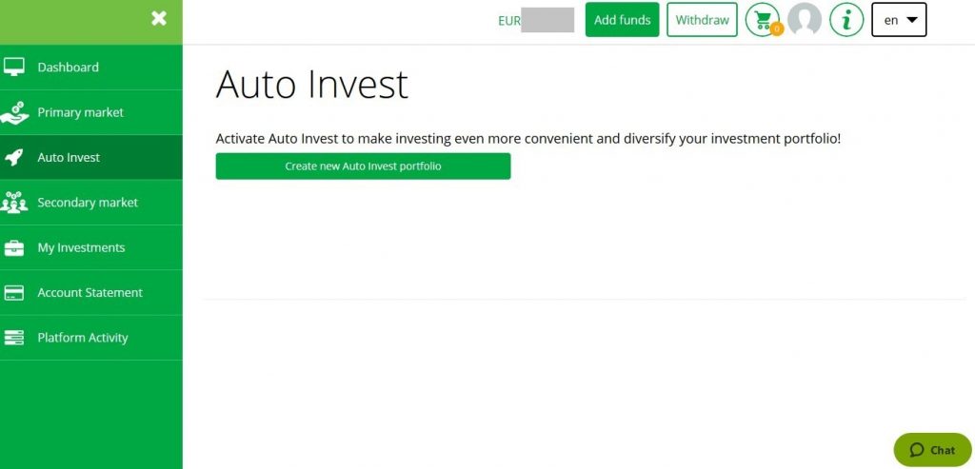Create new Auto Invest portfolio
Viewport: 975px width, 469px height.
pyautogui.click(x=363, y=166)
